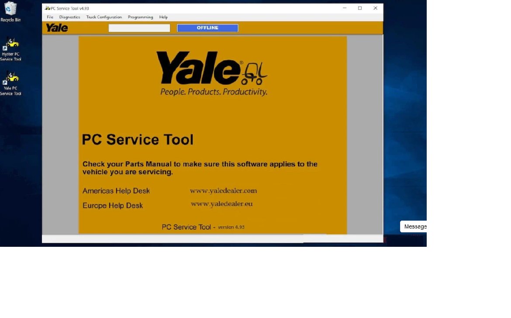Viewport: 511px width, 318px height.
Task: Visit the www.yaledealer.com link
Action: pyautogui.click(x=224, y=190)
